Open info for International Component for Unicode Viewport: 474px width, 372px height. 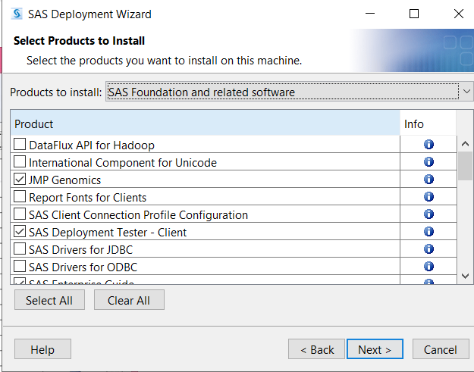pyautogui.click(x=428, y=162)
